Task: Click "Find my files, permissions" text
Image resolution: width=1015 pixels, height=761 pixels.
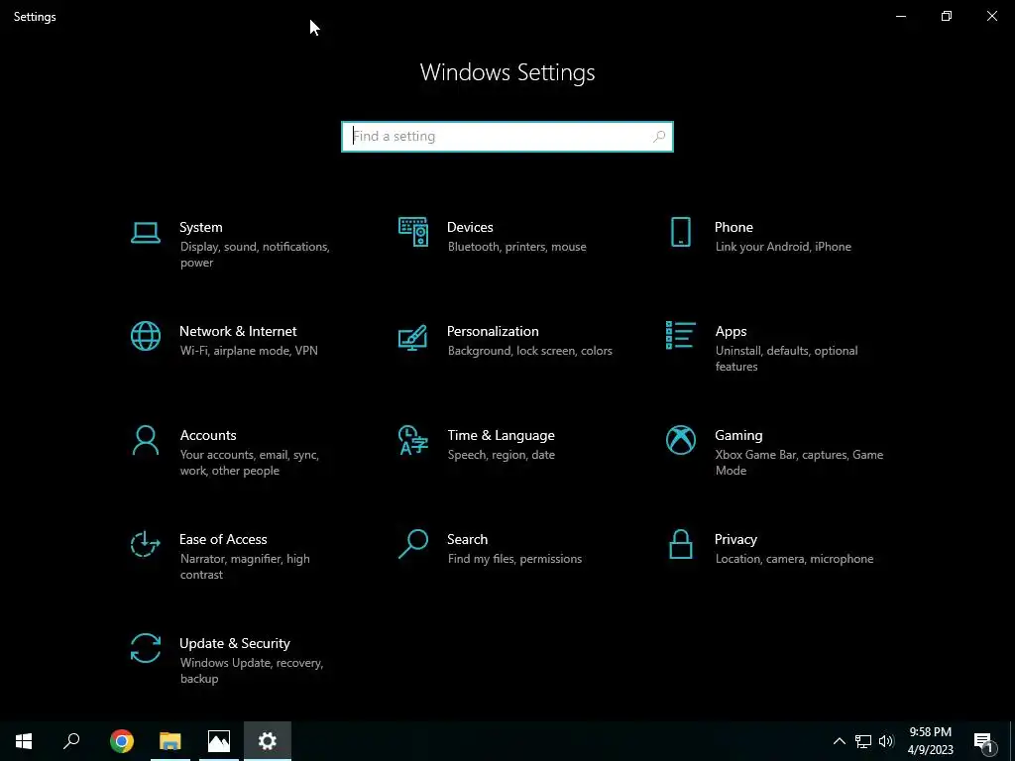Action: (x=514, y=559)
